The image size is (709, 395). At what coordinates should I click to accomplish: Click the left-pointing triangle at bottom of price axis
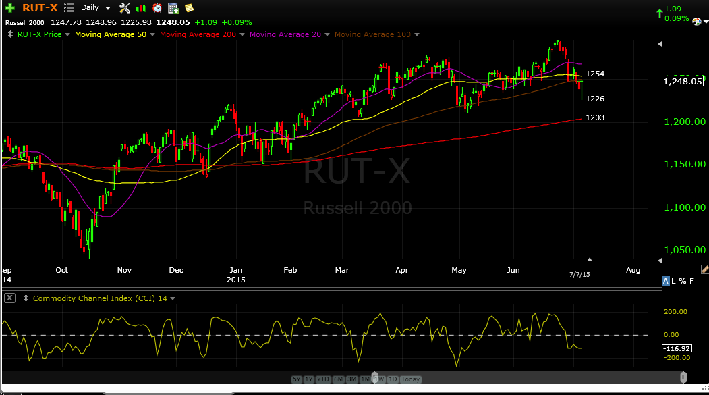pos(660,261)
